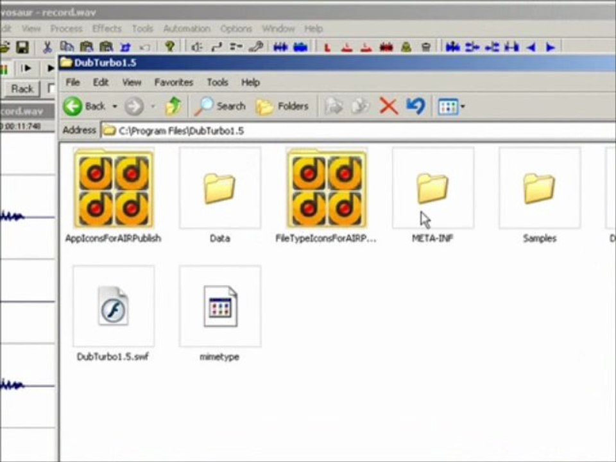Click the Cut scissors icon in Wavosaur
The height and width of the screenshot is (462, 616).
[47, 47]
